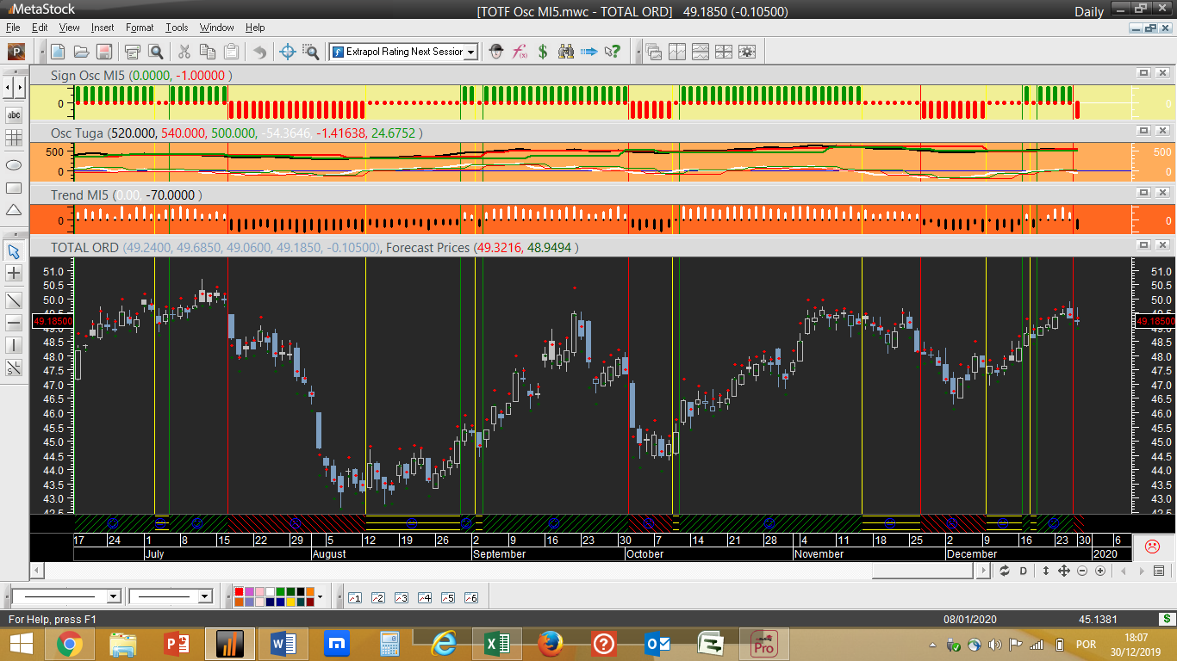Viewport: 1177px width, 661px height.
Task: Open the Indicator Builder f(x) icon
Action: tap(520, 52)
